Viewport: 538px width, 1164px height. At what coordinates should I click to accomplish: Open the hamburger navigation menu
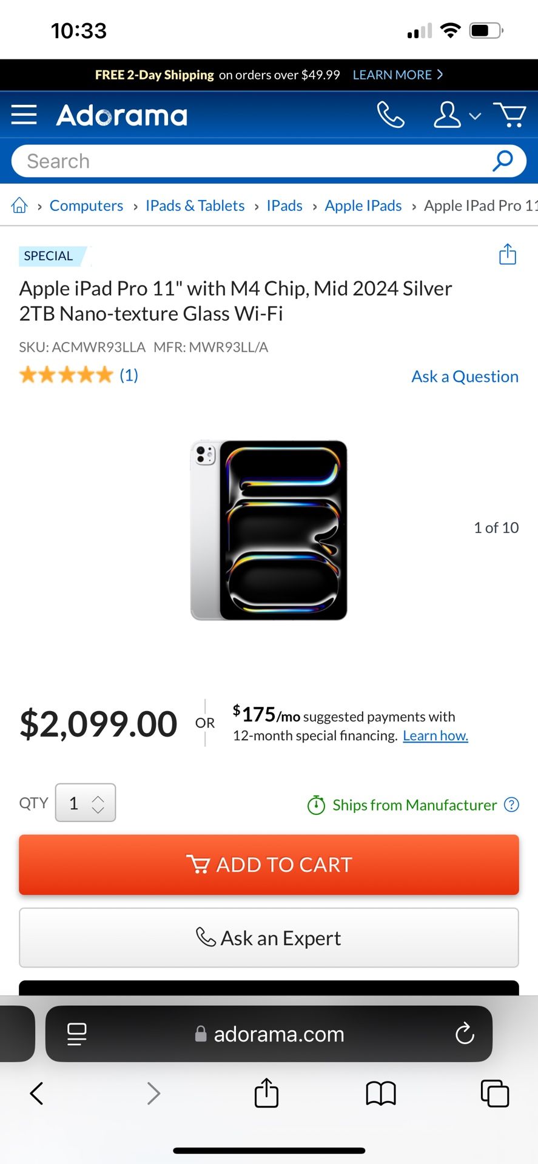[24, 115]
